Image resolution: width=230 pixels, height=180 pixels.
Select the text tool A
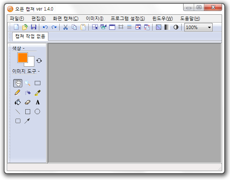(x=38, y=102)
